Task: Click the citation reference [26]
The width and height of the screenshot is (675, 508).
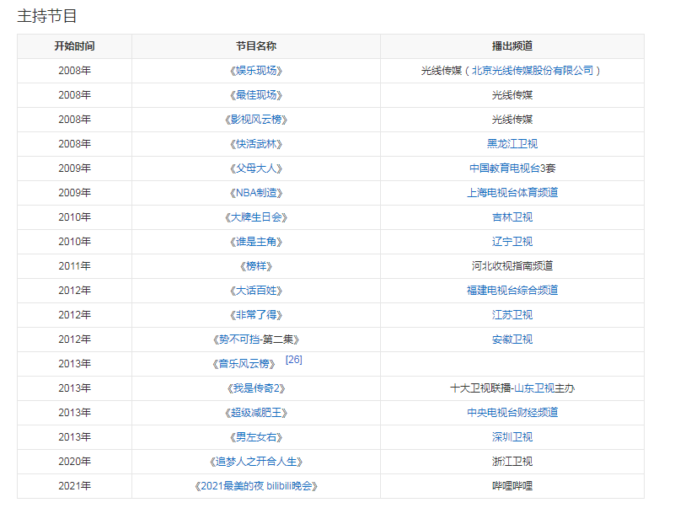Action: pyautogui.click(x=293, y=360)
